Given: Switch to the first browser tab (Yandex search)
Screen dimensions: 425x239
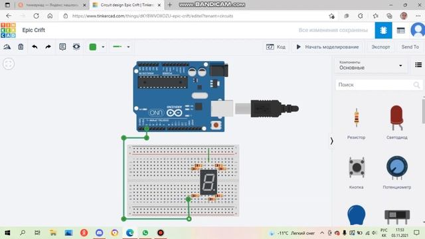Looking at the screenshot, I should [52, 5].
